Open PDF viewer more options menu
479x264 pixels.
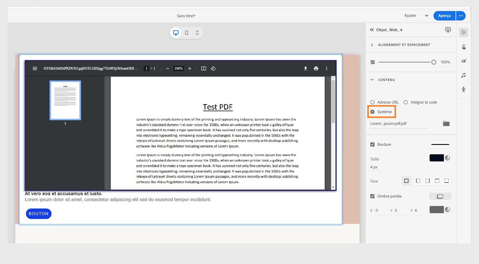326,68
